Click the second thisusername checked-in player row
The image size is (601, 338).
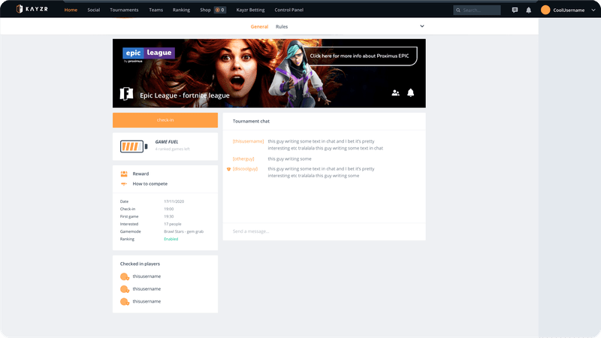[x=140, y=289]
